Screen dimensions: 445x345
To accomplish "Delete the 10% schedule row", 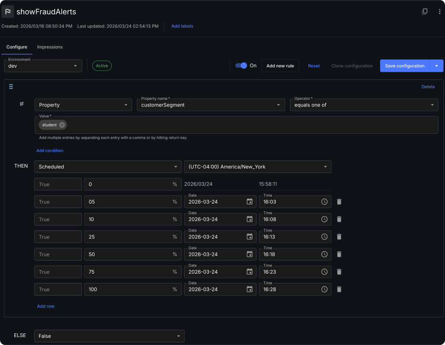I will pos(339,219).
